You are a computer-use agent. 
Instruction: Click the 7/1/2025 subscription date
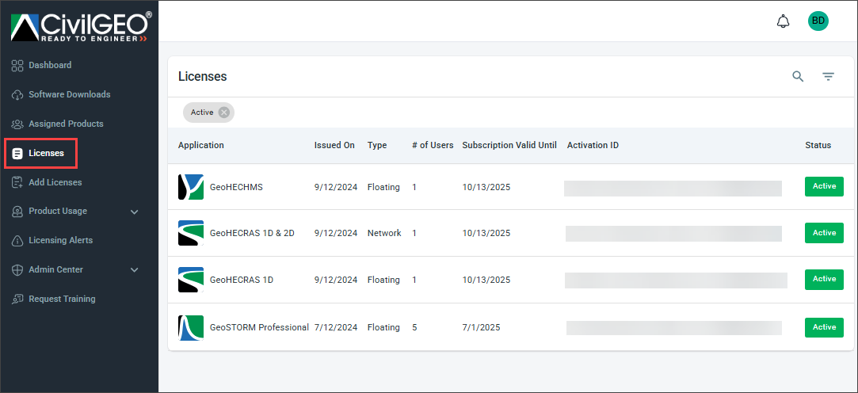pyautogui.click(x=481, y=327)
